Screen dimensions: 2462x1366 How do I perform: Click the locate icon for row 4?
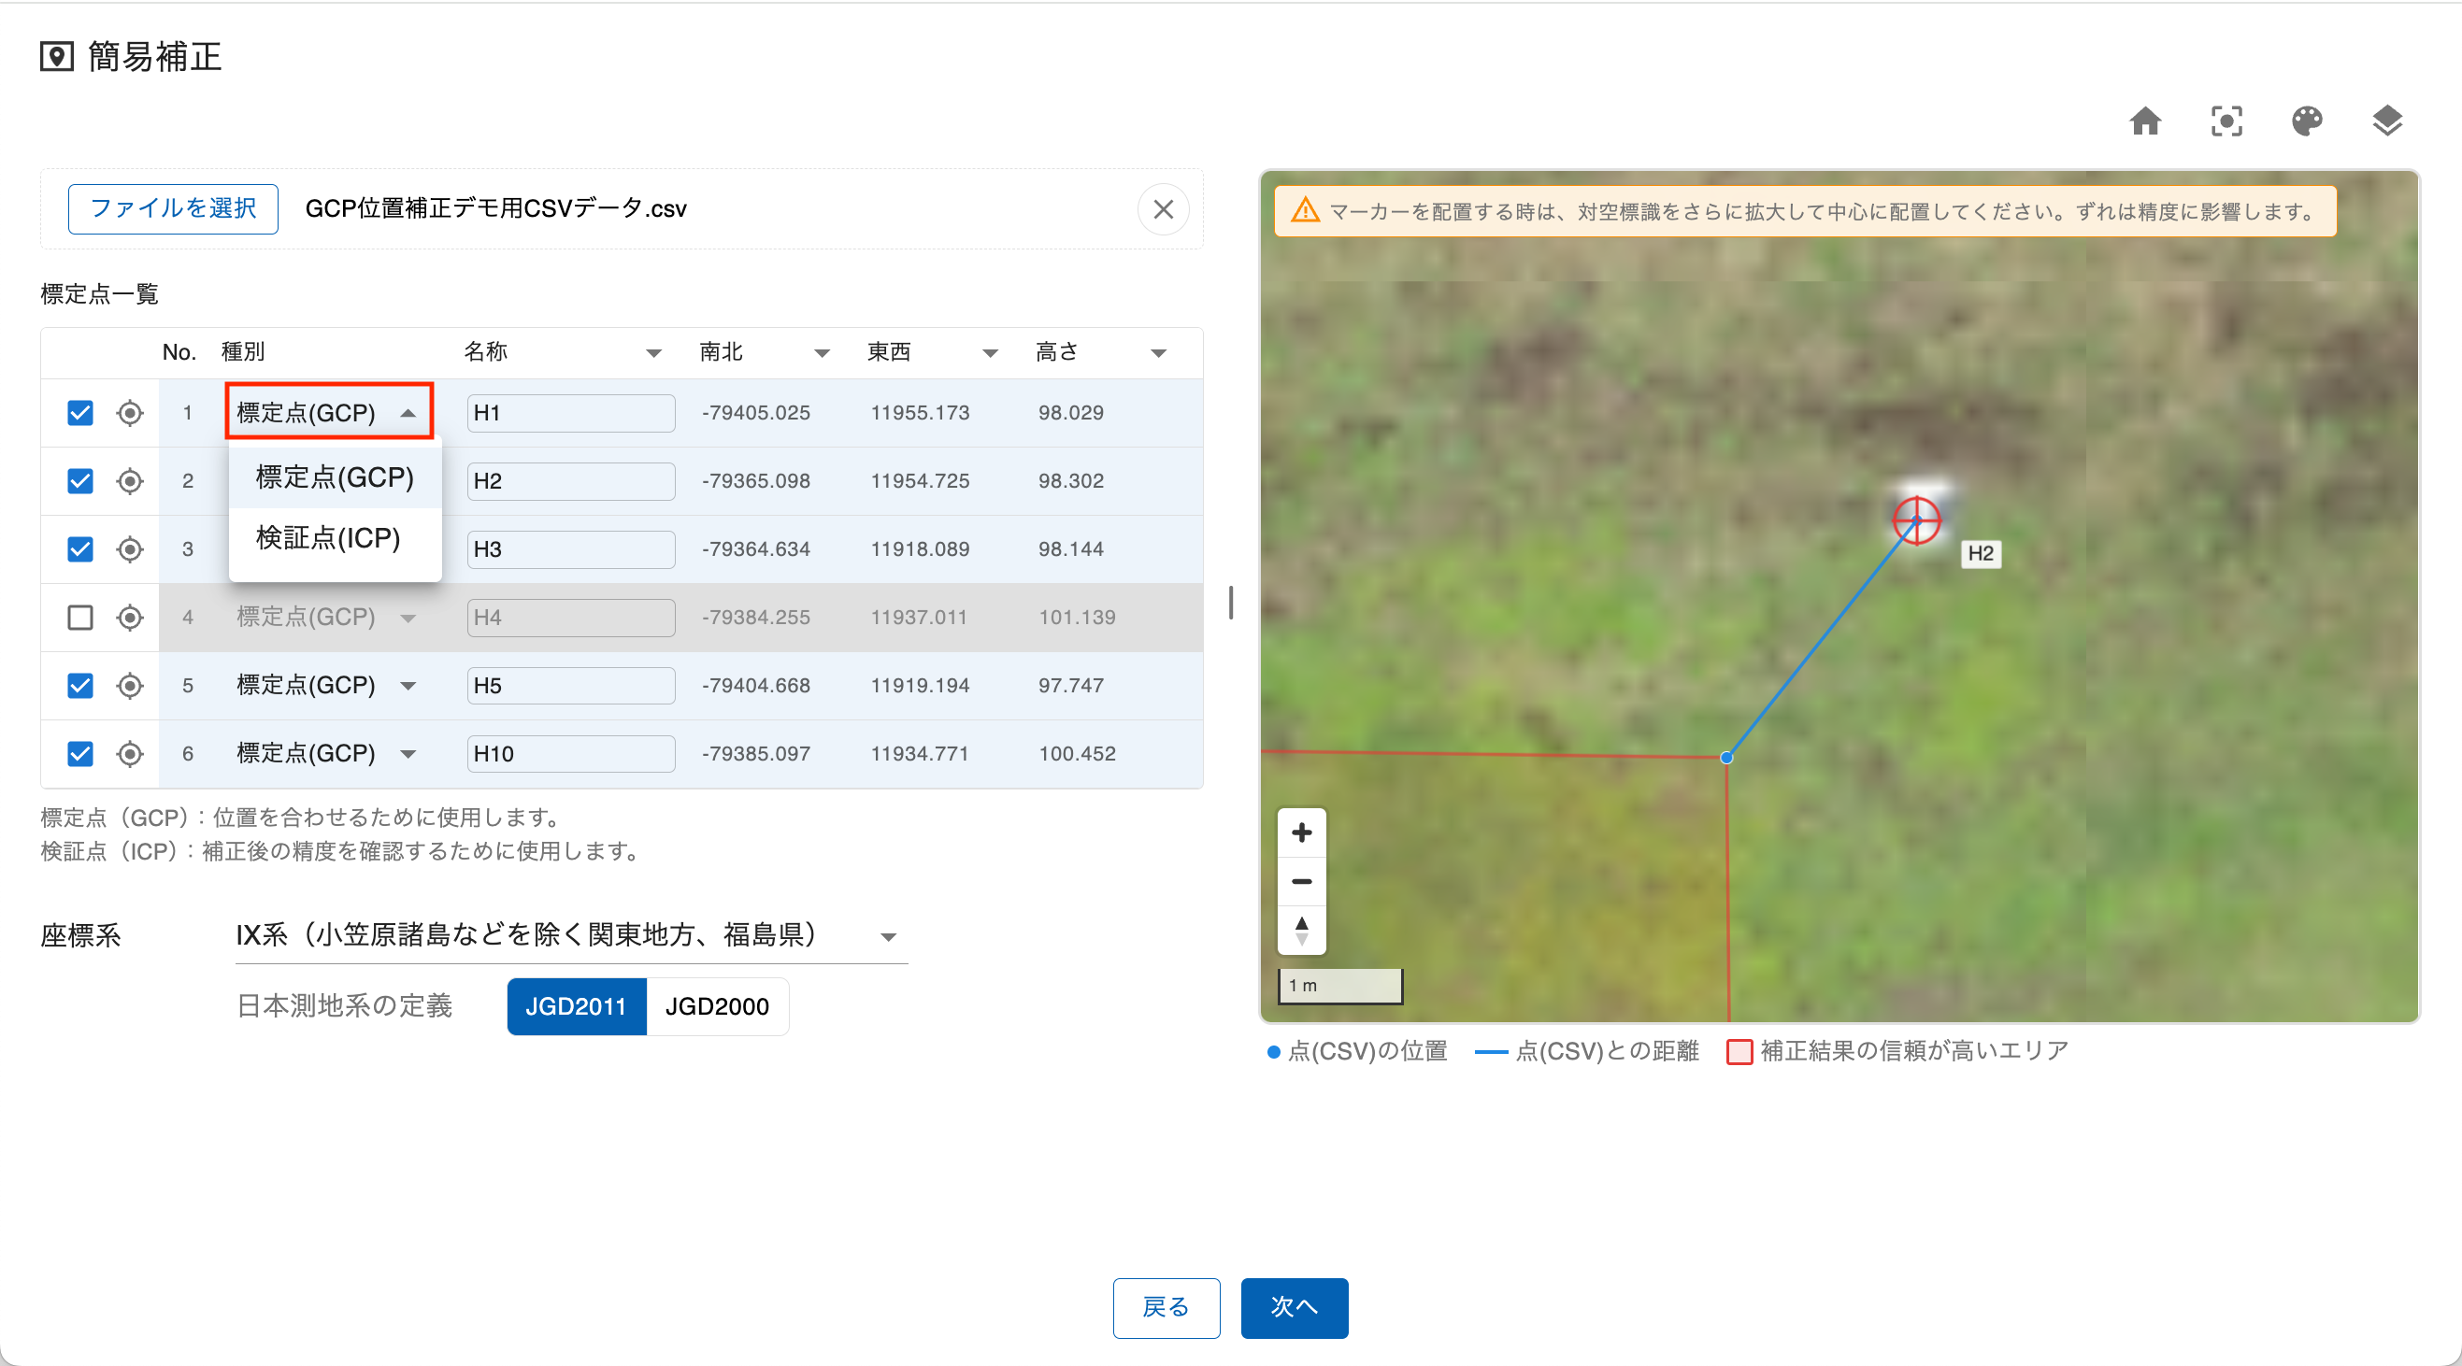tap(130, 617)
